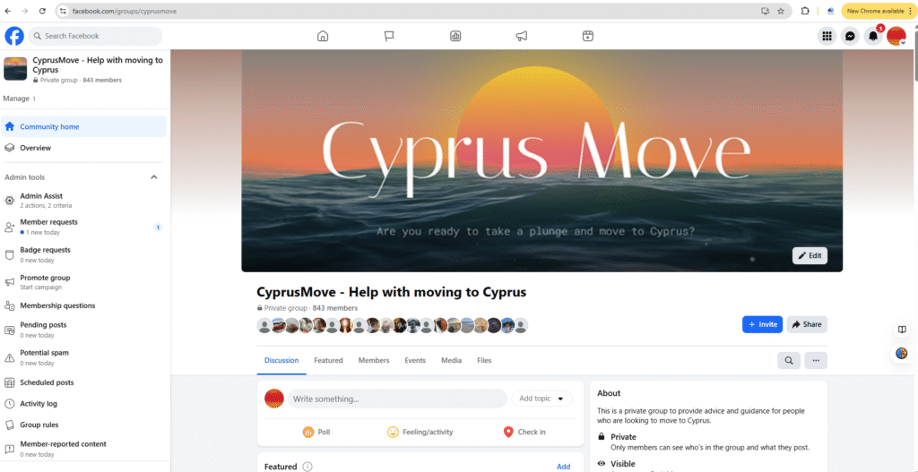Click the Add link in Featured section
The height and width of the screenshot is (472, 918).
pos(563,467)
